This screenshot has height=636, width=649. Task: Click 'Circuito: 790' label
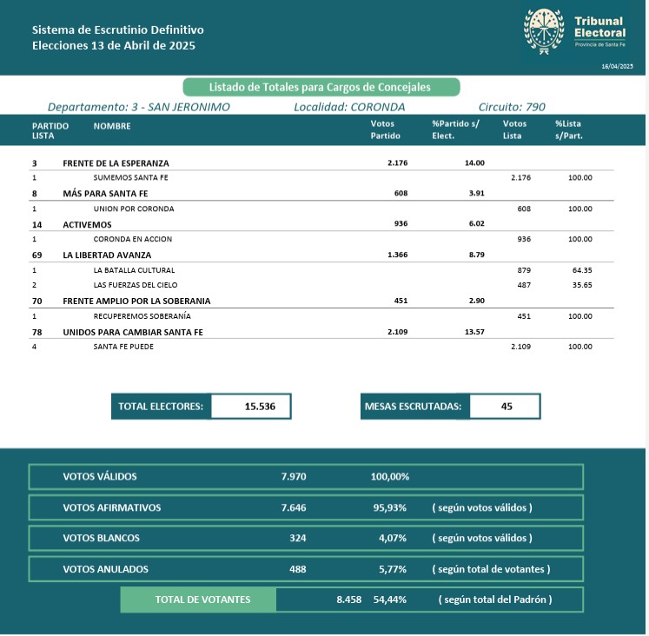point(512,107)
